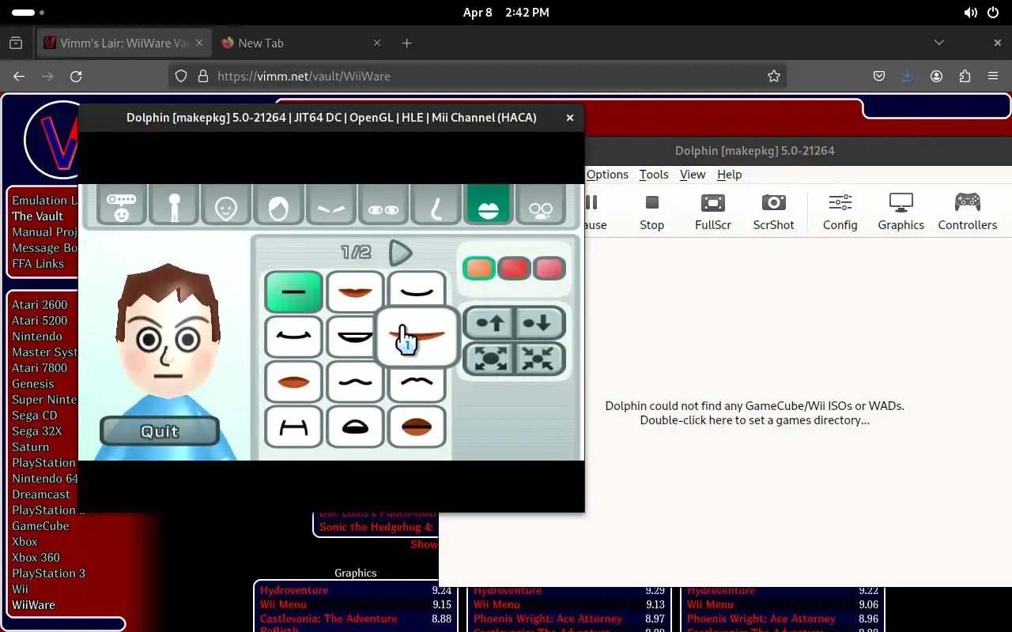This screenshot has width=1012, height=632.
Task: Open Firefox extensions menu
Action: 965,77
